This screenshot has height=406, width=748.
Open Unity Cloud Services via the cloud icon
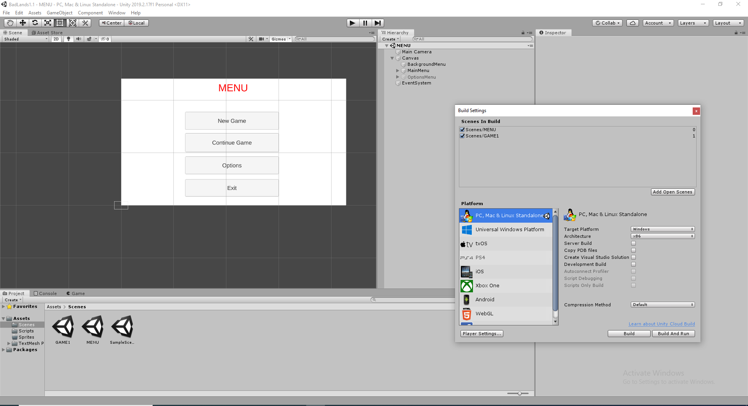(x=632, y=23)
